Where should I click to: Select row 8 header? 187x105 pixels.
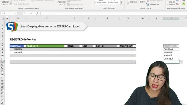(2, 49)
